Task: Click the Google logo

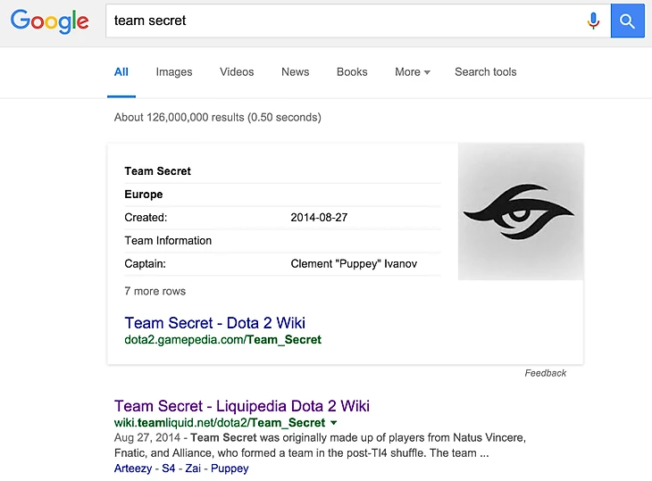Action: click(x=49, y=21)
